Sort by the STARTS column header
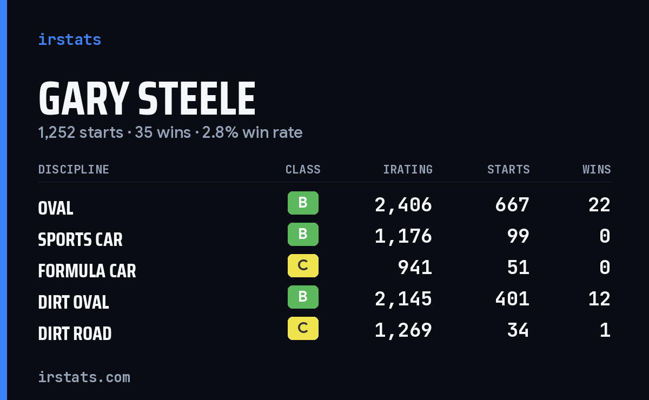The image size is (649, 400). click(508, 170)
